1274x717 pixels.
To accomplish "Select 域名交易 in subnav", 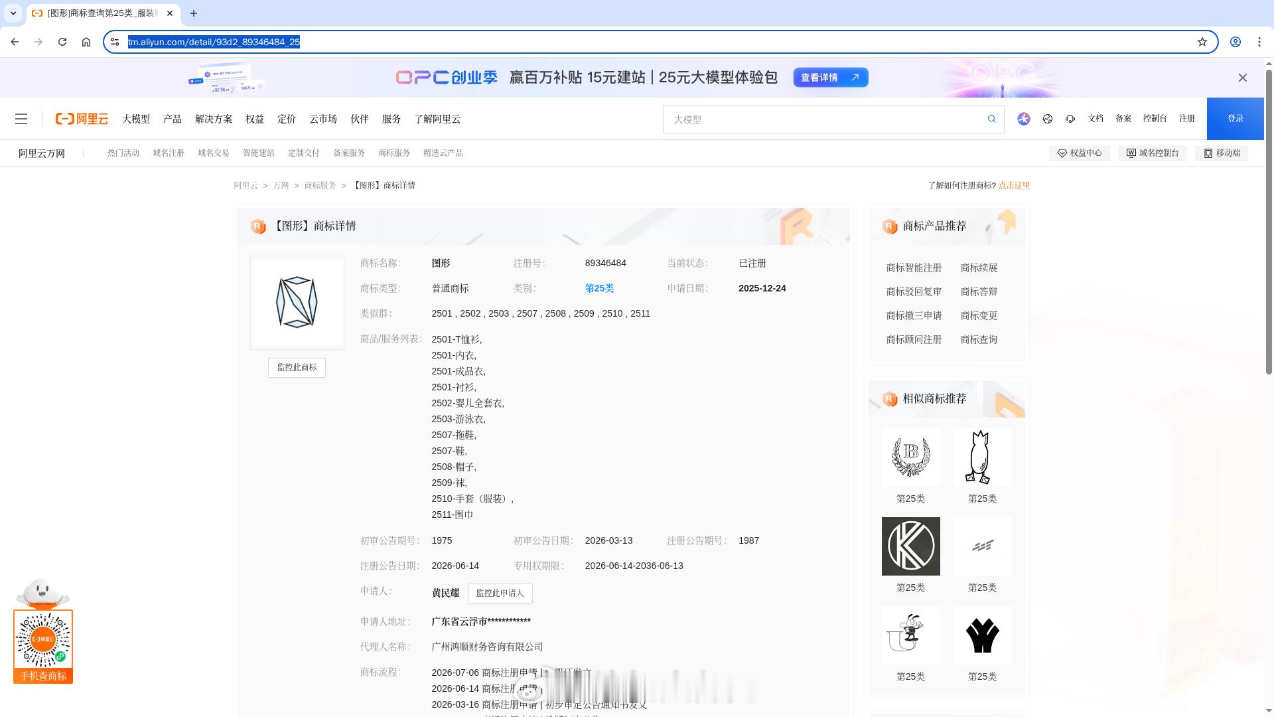I will [214, 153].
